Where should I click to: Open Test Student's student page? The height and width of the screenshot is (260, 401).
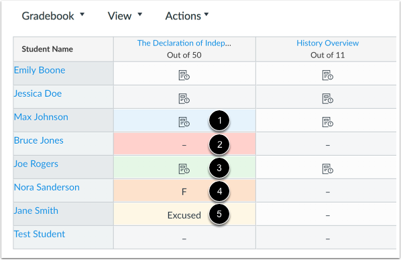tap(40, 234)
